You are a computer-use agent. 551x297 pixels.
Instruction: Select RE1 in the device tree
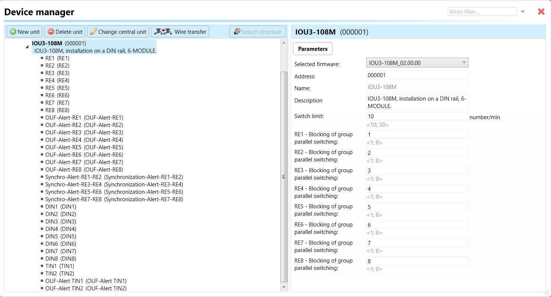coord(57,58)
